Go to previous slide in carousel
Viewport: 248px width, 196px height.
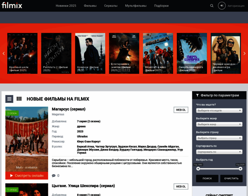coord(4,53)
